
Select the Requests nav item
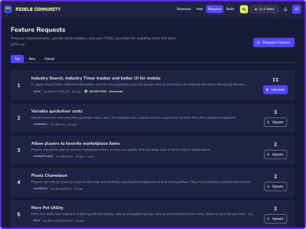click(x=215, y=9)
